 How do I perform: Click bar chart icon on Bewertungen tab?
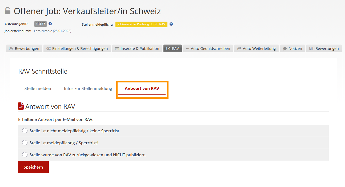click(311, 49)
